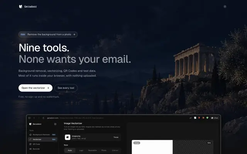Viewport: 247px width, 154px height.
Task: Click the Barcode icon in preview sidebar
Action: 30,149
